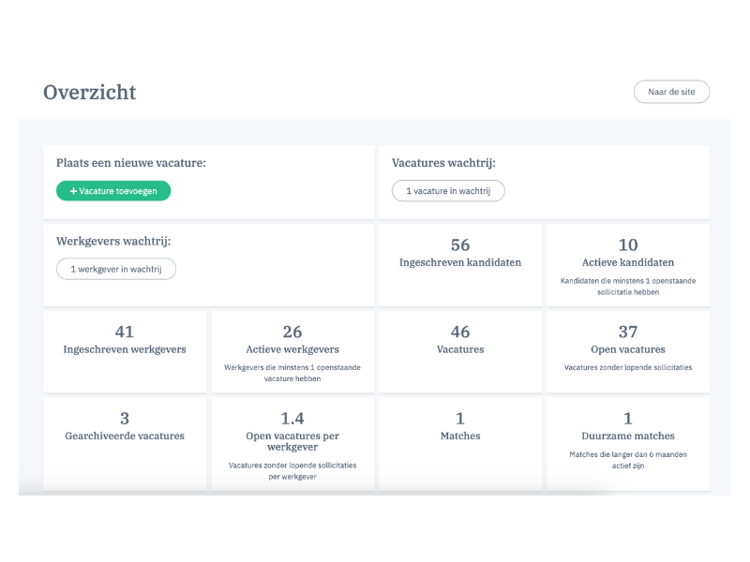
Task: Click the Open vacatures label
Action: pyautogui.click(x=628, y=349)
